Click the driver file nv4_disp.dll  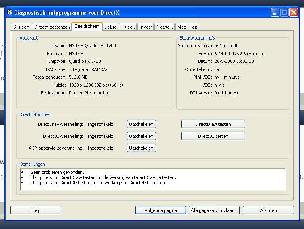tap(226, 46)
